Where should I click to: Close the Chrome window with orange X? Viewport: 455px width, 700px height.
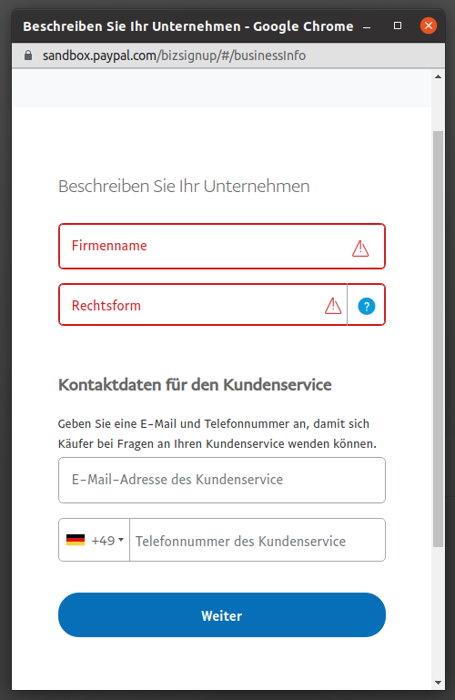[429, 25]
